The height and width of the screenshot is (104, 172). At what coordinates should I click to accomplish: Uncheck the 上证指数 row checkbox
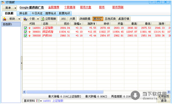pyautogui.click(x=26, y=28)
